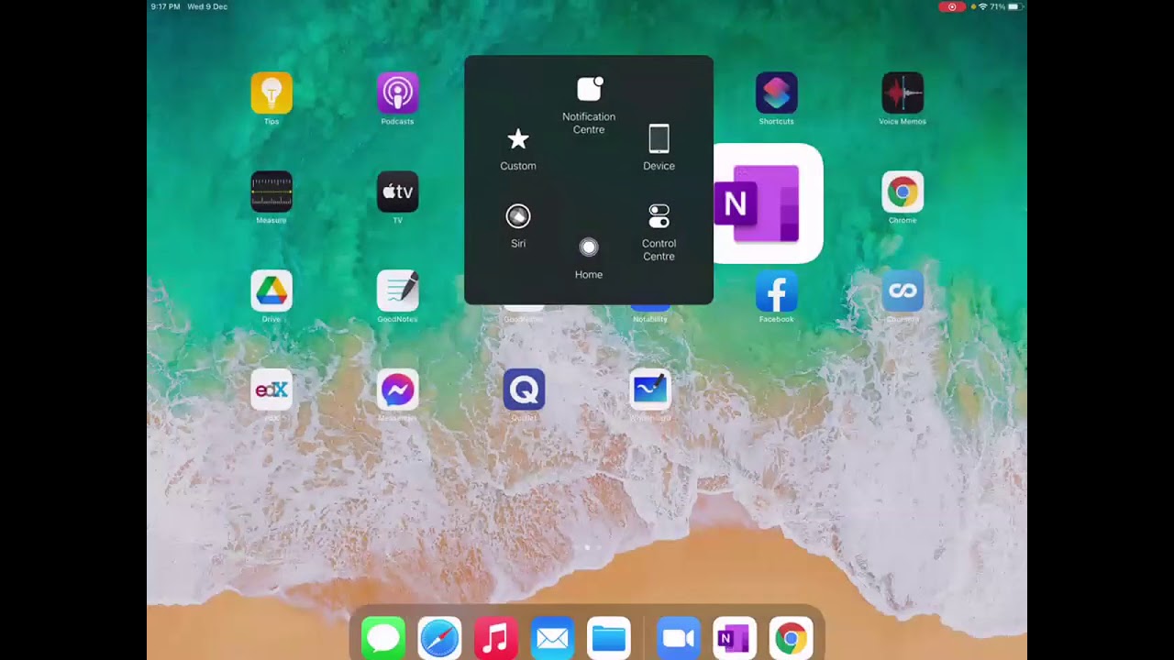Open the Music app in the dock
This screenshot has height=660, width=1174.
coord(495,638)
